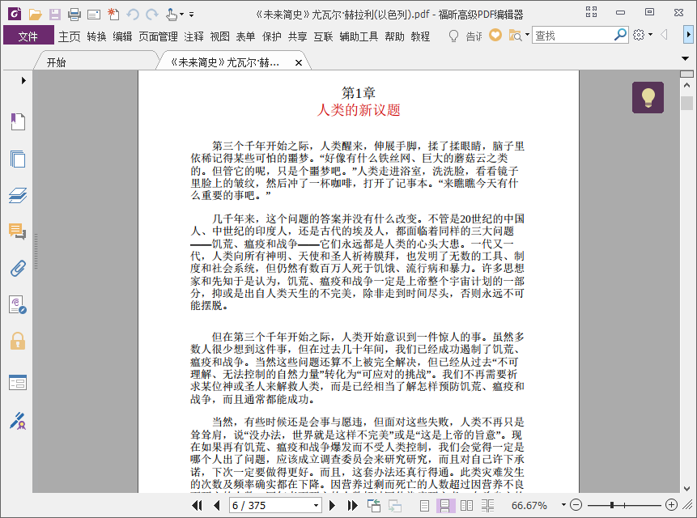The image size is (697, 518).
Task: Open the 页面管理 ribbon tab
Action: pyautogui.click(x=158, y=36)
